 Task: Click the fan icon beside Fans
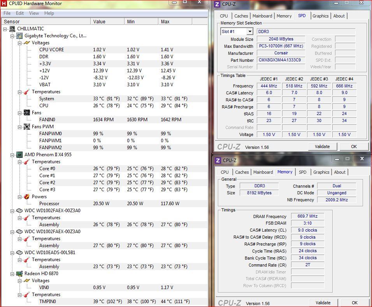pos(27,113)
